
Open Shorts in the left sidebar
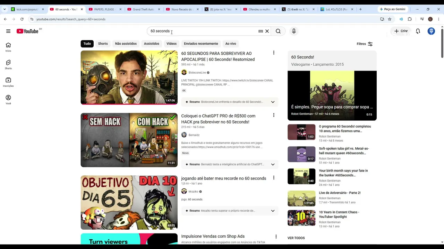pos(8,65)
